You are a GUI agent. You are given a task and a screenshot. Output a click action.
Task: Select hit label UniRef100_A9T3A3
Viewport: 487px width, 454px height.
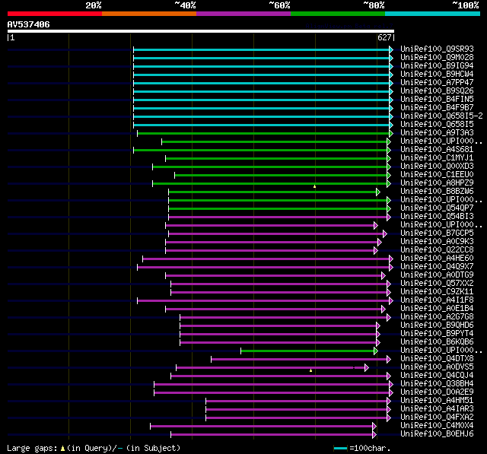tap(437, 133)
